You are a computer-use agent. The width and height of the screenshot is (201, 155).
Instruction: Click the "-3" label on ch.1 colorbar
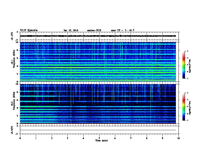point(187,51)
